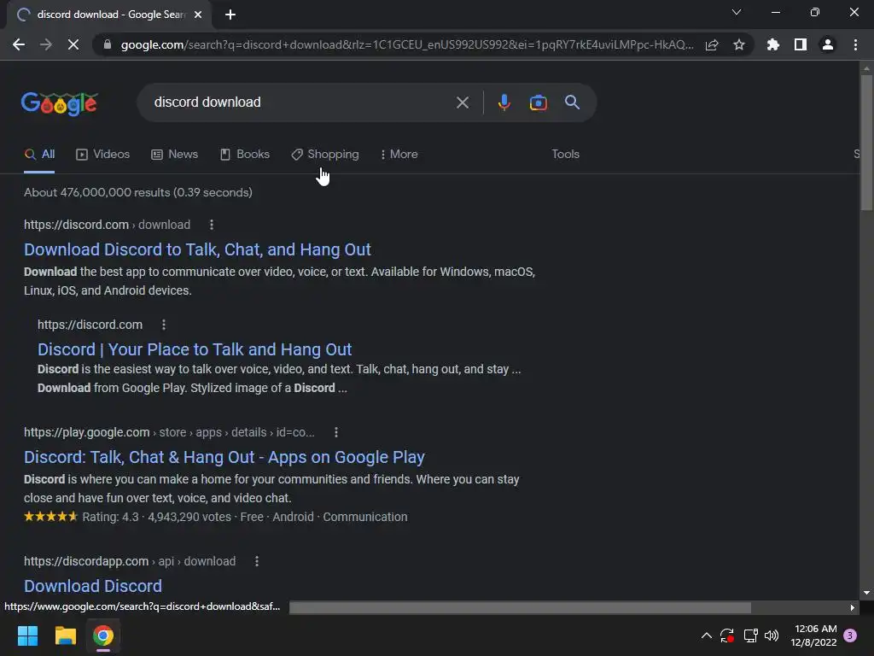Image resolution: width=874 pixels, height=656 pixels.
Task: Bookmark this page with the star icon
Action: (739, 44)
